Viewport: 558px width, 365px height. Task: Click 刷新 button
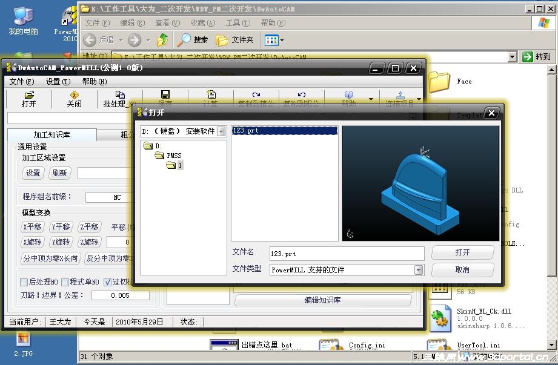[x=60, y=173]
